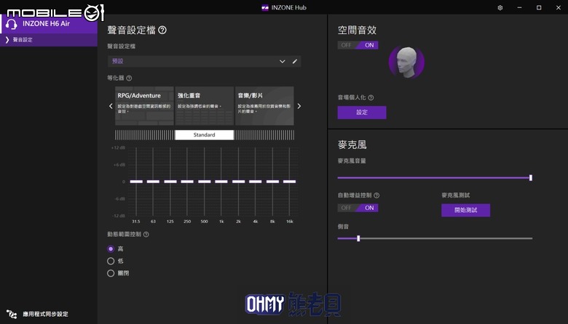Viewport: 568px width, 324px height.
Task: Select the INZONE H6 Air headset icon
Action: (x=11, y=24)
